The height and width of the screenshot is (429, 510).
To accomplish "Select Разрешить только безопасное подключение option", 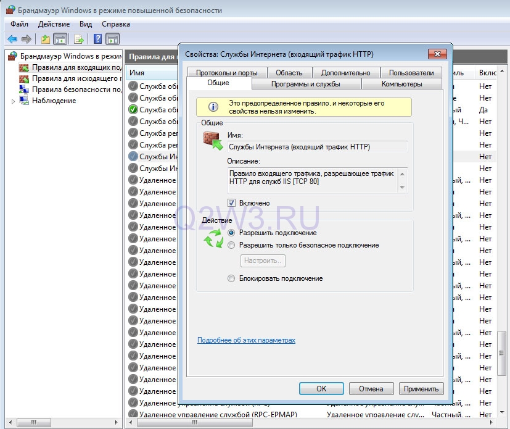I will 231,245.
